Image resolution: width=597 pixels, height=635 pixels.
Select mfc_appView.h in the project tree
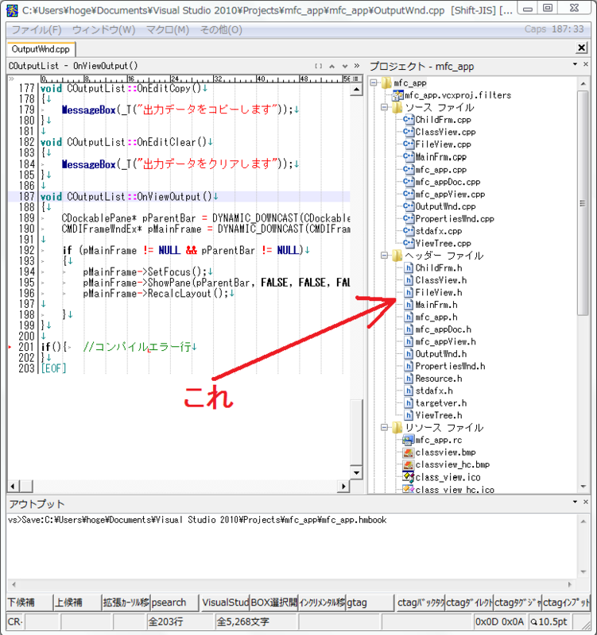(x=445, y=341)
